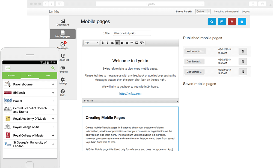
Task: Open Get Started page published 9.50AM
Action: click(194, 61)
